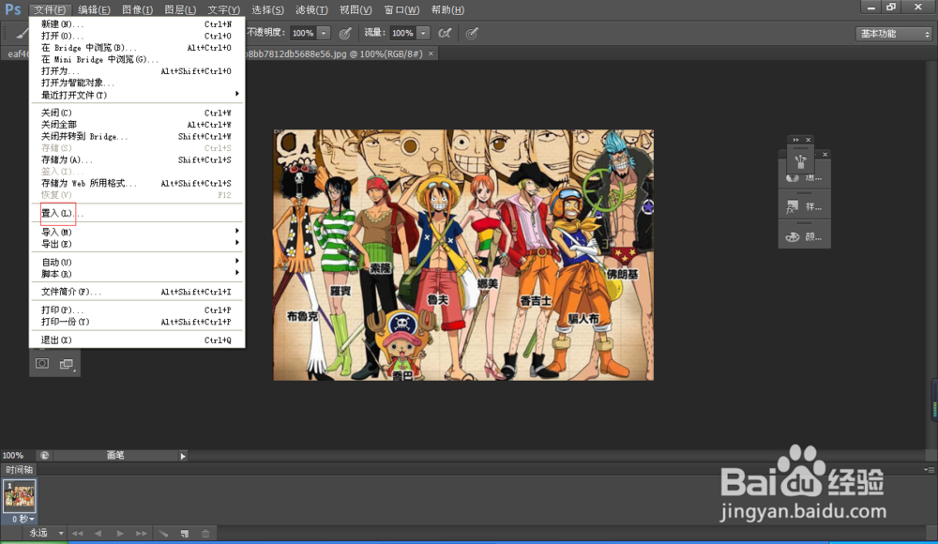
Task: Go to next frame in timeline
Action: (x=142, y=534)
